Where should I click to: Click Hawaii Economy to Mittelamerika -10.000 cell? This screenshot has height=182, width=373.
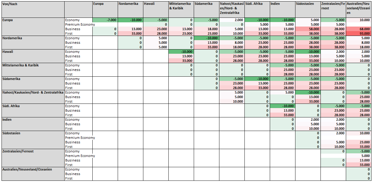[x=181, y=52]
